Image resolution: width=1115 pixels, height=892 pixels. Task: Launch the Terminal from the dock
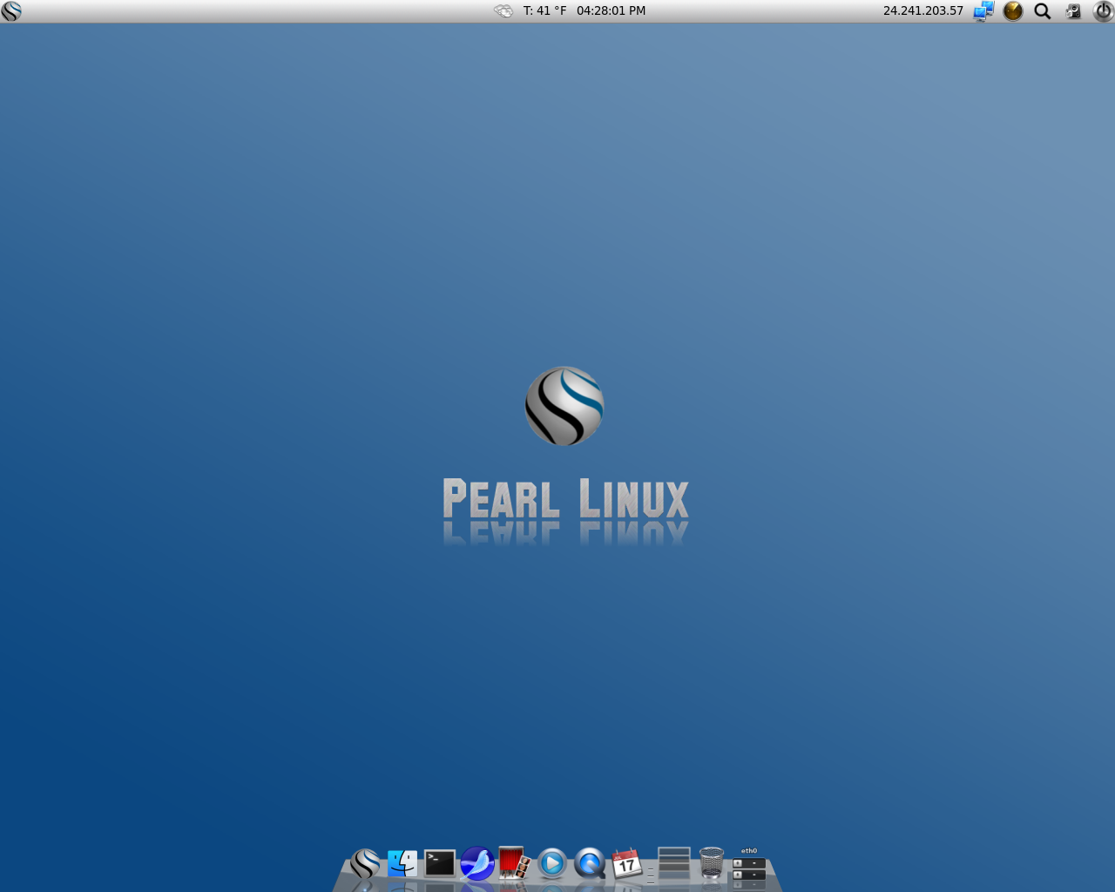(x=440, y=863)
